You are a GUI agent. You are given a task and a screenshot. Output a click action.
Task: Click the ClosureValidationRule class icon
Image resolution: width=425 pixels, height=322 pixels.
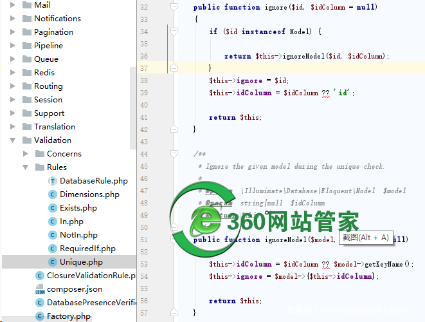40,276
